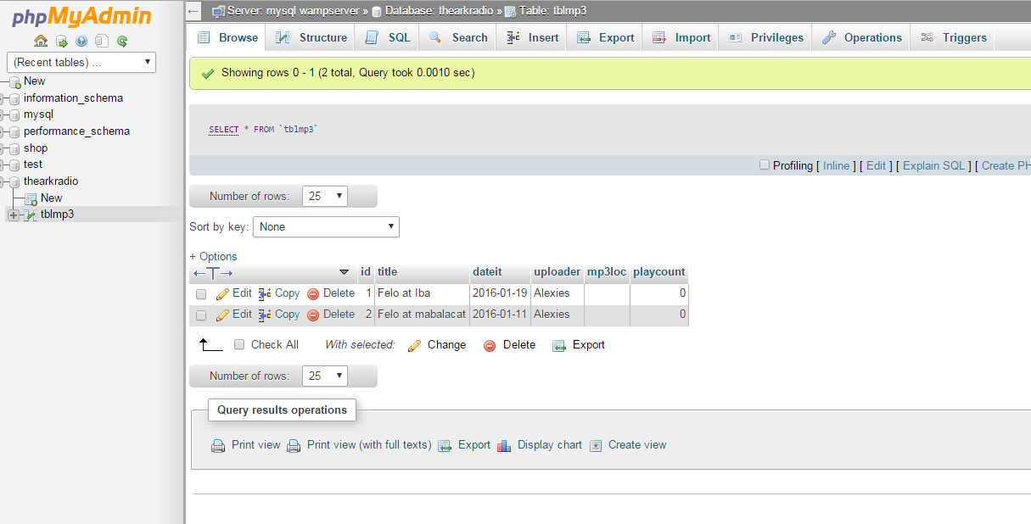Open the Number of rows dropdown
The height and width of the screenshot is (524, 1031).
(324, 196)
